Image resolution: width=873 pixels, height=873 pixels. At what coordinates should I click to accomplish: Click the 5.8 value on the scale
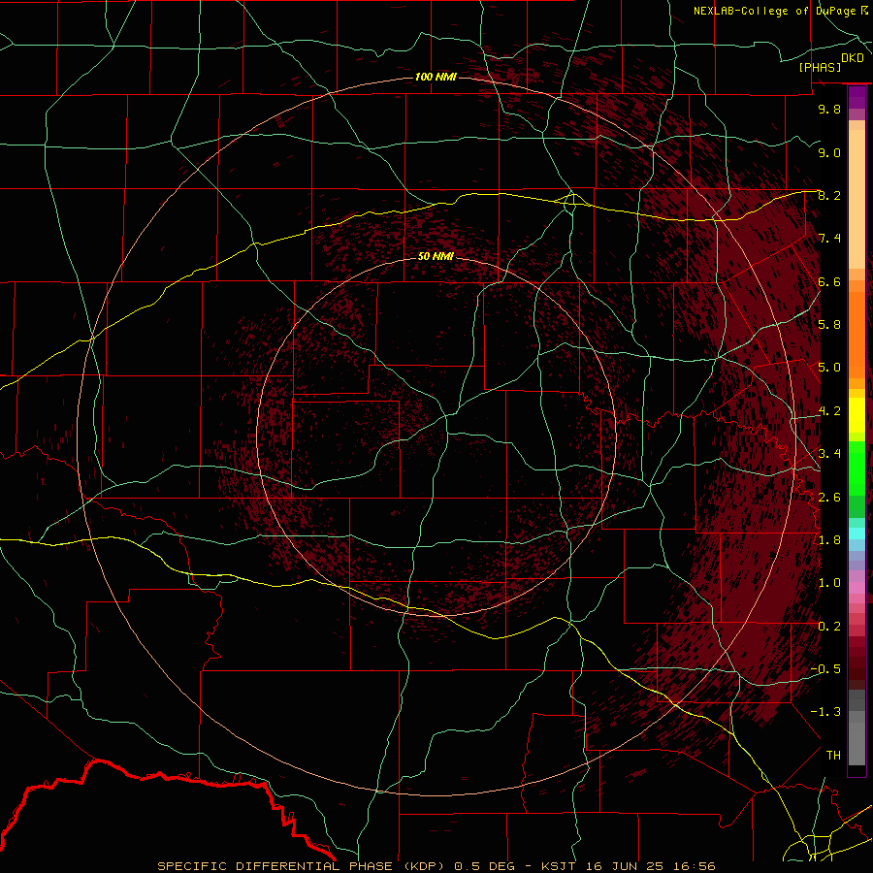(829, 325)
